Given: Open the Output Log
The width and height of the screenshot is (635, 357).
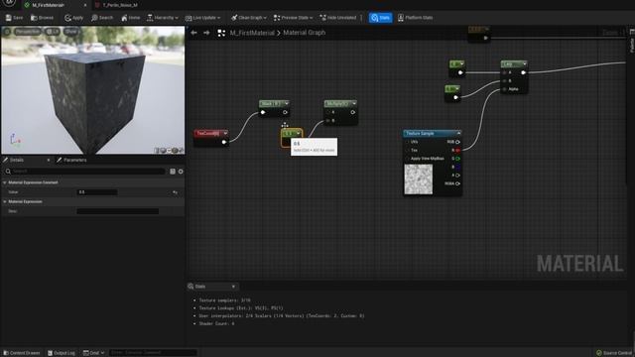Looking at the screenshot, I should coord(62,353).
